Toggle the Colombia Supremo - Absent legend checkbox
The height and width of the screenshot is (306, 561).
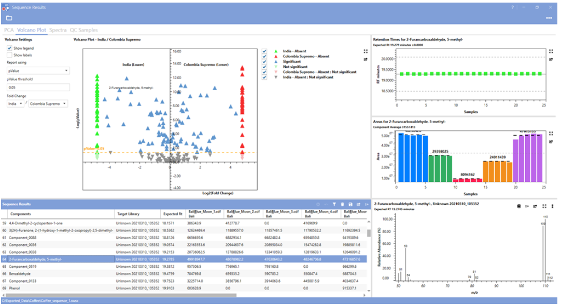point(264,56)
